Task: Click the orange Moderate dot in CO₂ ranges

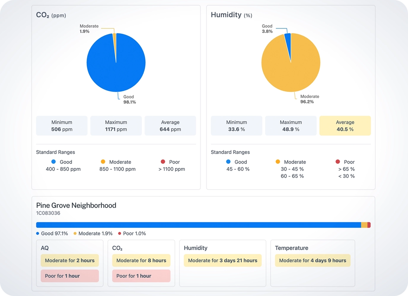Action: (103, 162)
